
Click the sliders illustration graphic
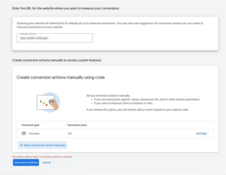(x=48, y=102)
